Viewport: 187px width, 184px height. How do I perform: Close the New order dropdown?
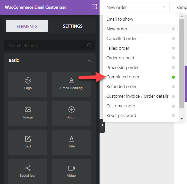coord(136,7)
